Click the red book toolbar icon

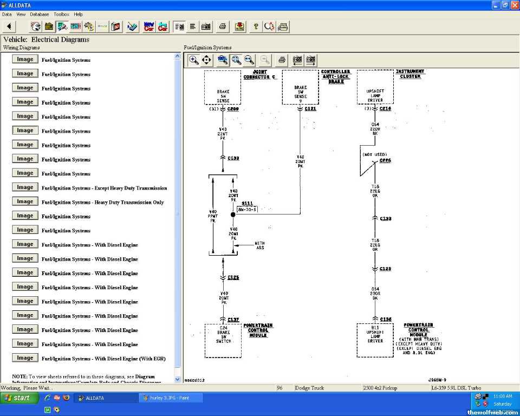116,26
